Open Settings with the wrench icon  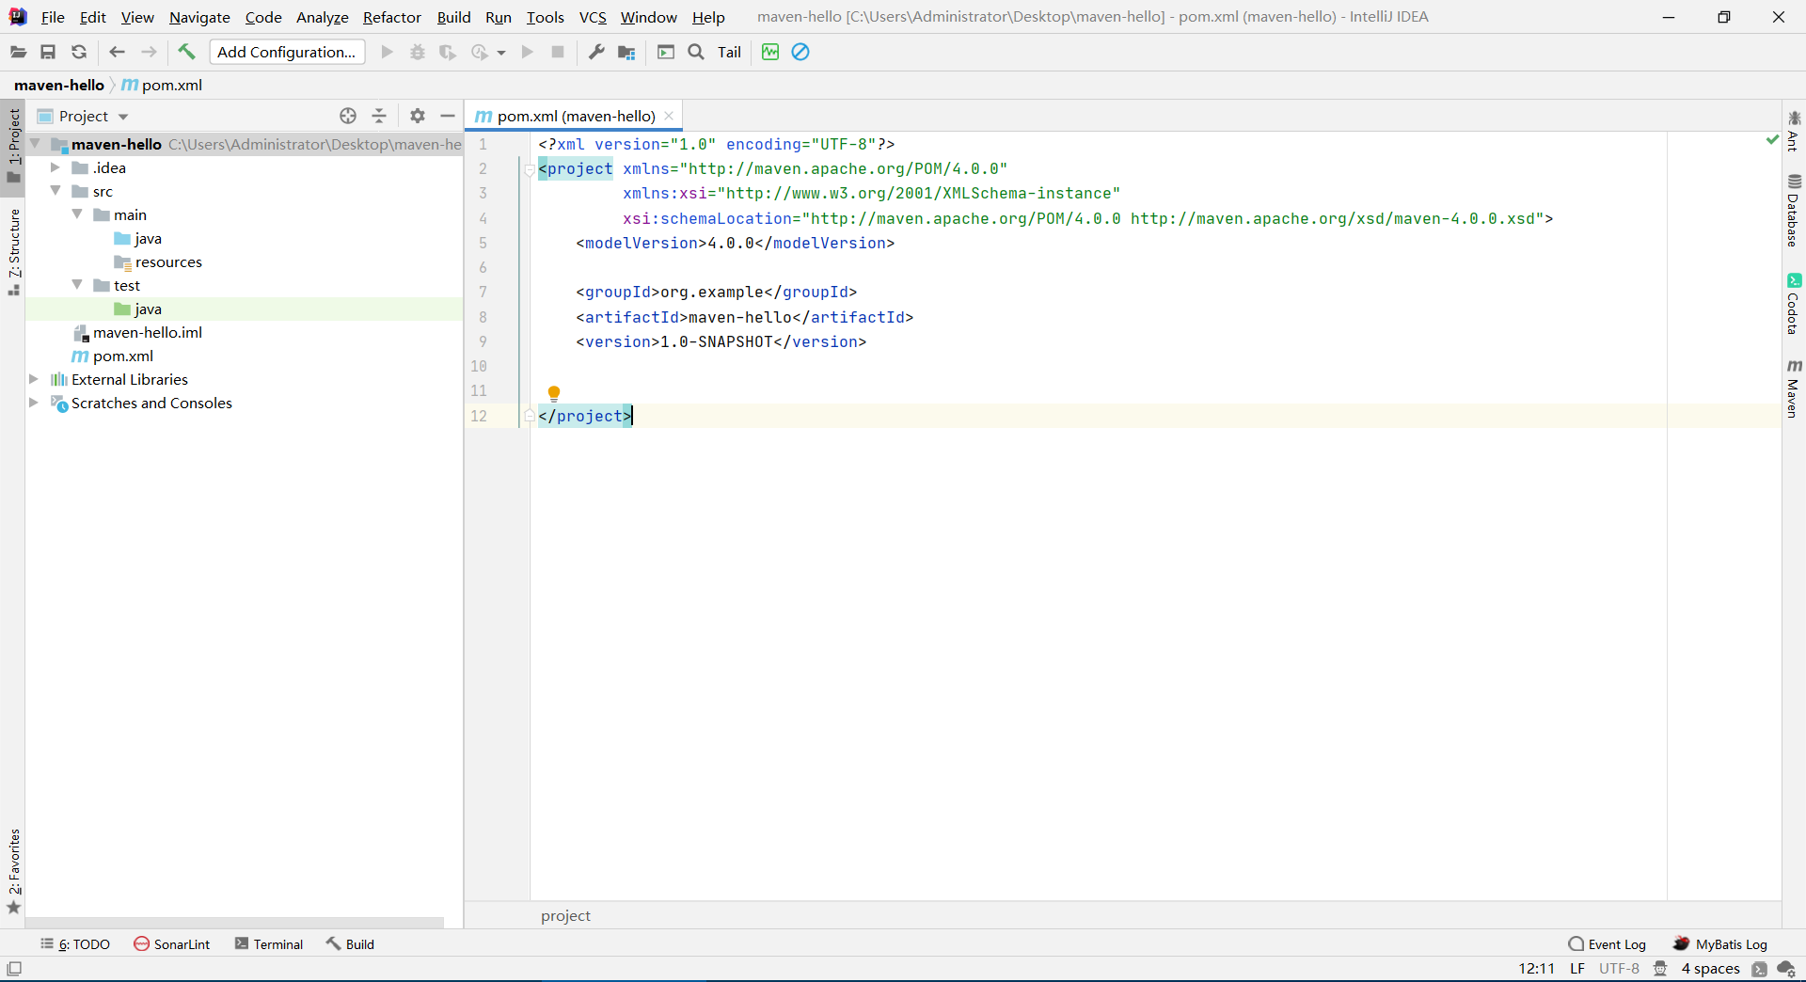tap(596, 53)
